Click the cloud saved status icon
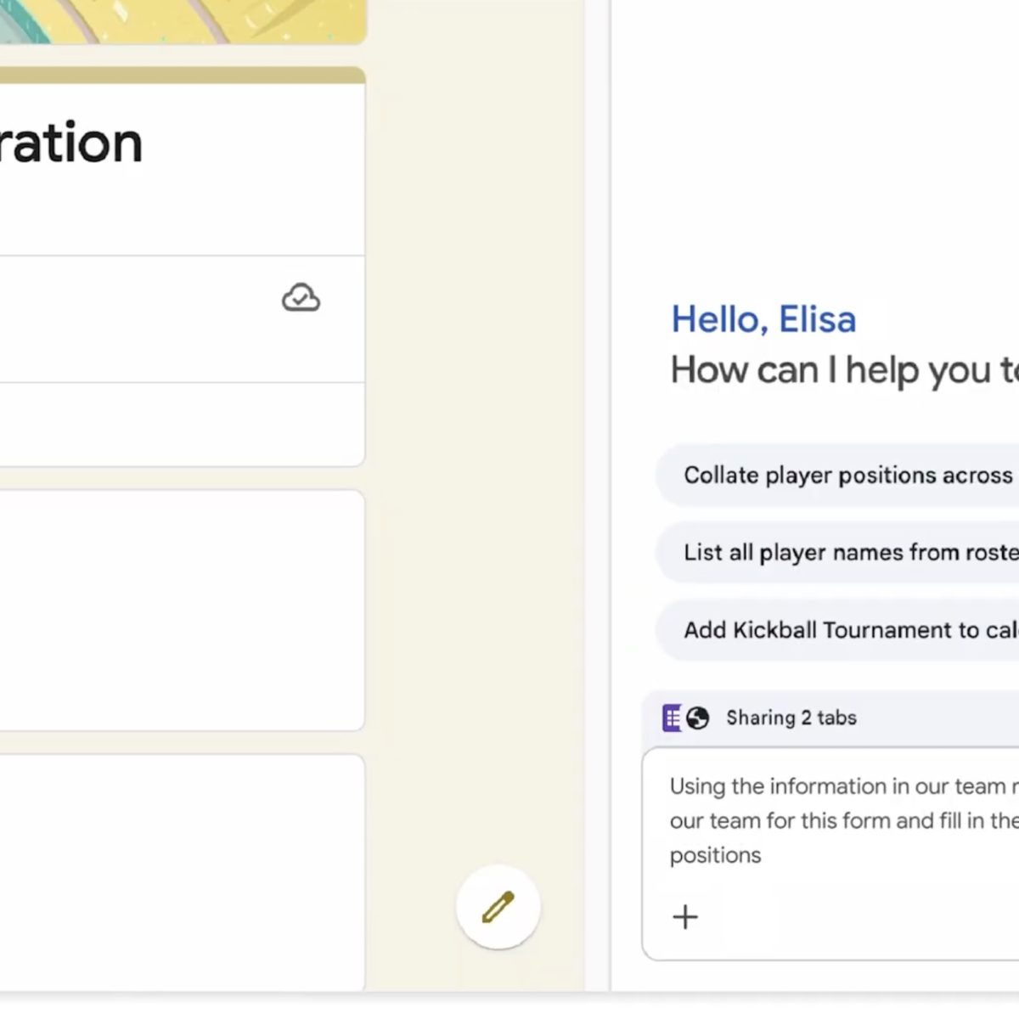The width and height of the screenshot is (1019, 1019). 301,298
